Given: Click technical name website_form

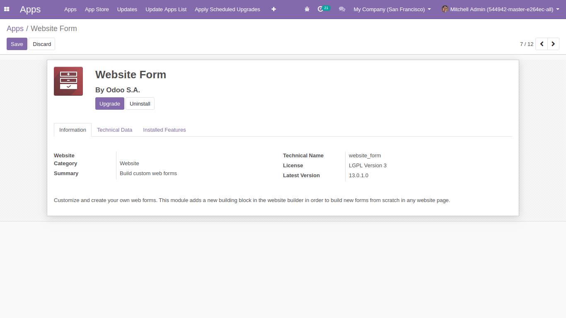Looking at the screenshot, I should coord(365,155).
